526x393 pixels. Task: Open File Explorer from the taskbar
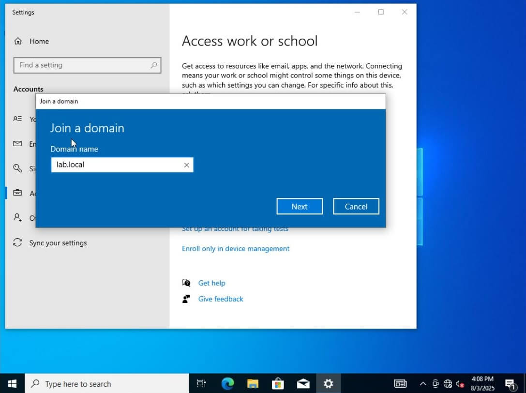click(x=253, y=383)
